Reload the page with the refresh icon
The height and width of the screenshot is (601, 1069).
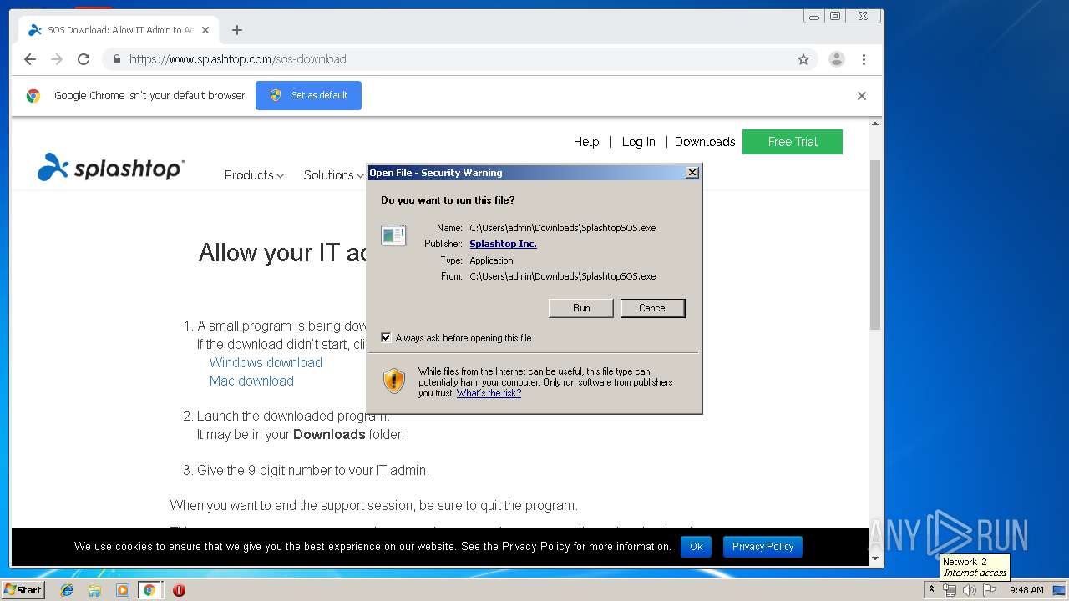(84, 59)
